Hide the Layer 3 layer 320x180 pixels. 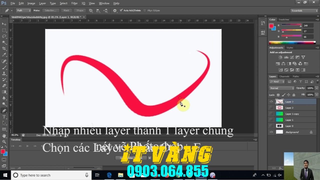[271, 101]
